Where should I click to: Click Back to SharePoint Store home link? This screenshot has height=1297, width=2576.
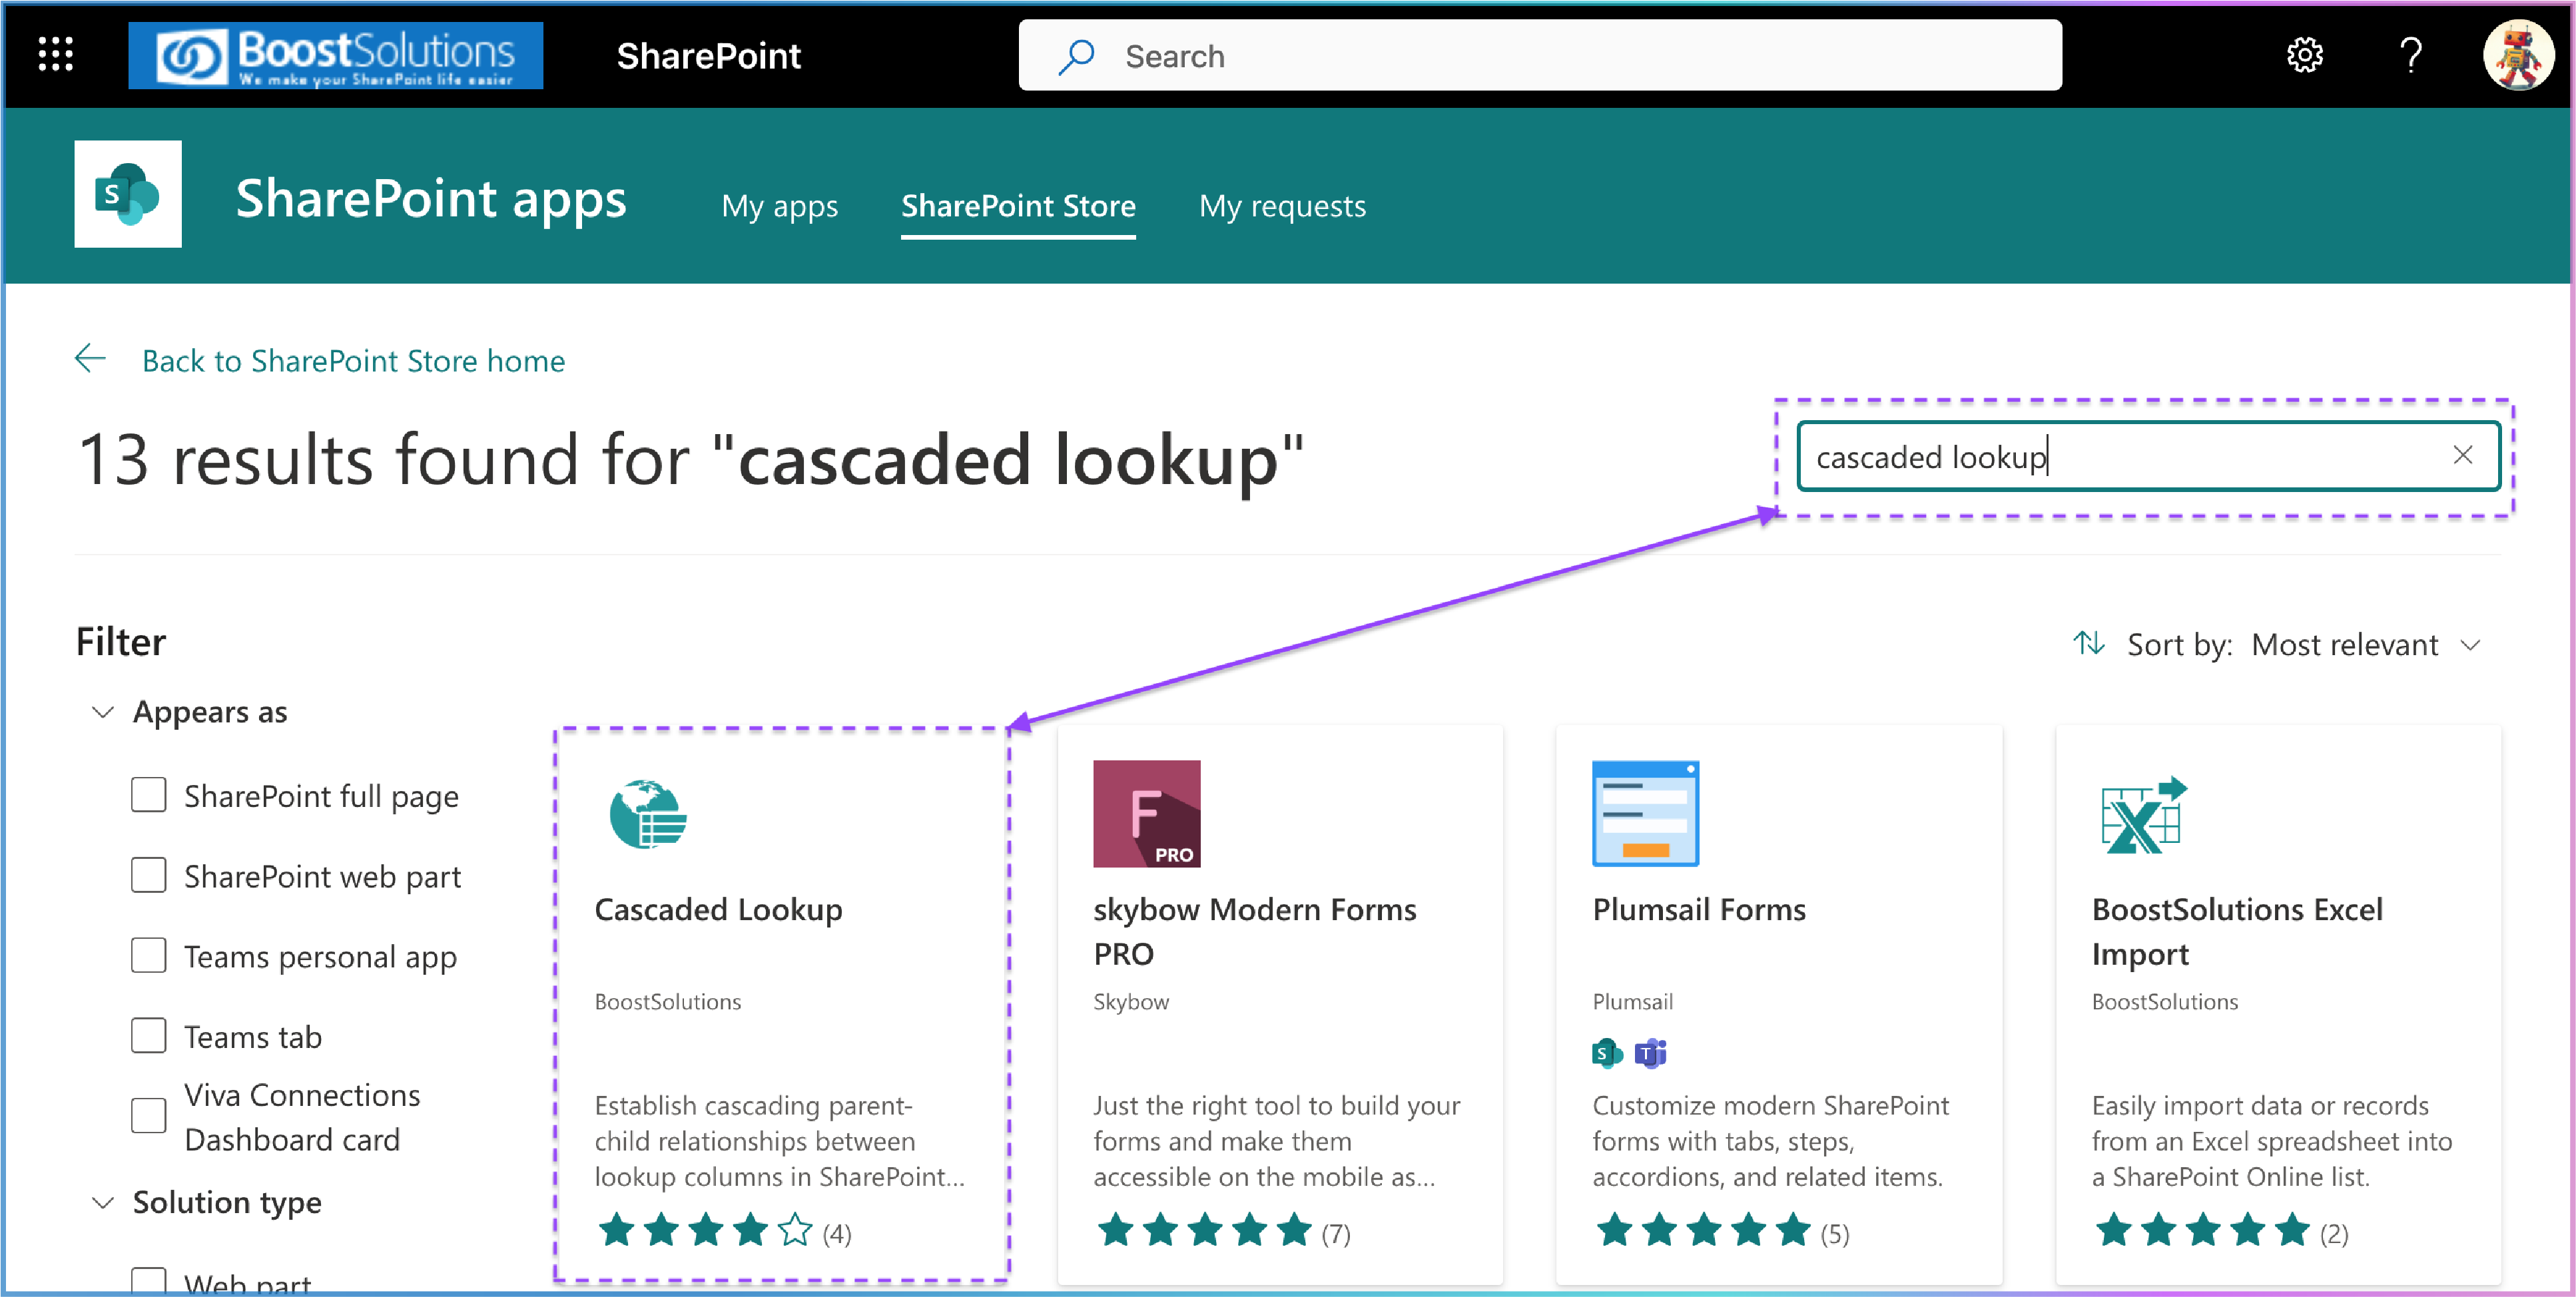(x=353, y=360)
